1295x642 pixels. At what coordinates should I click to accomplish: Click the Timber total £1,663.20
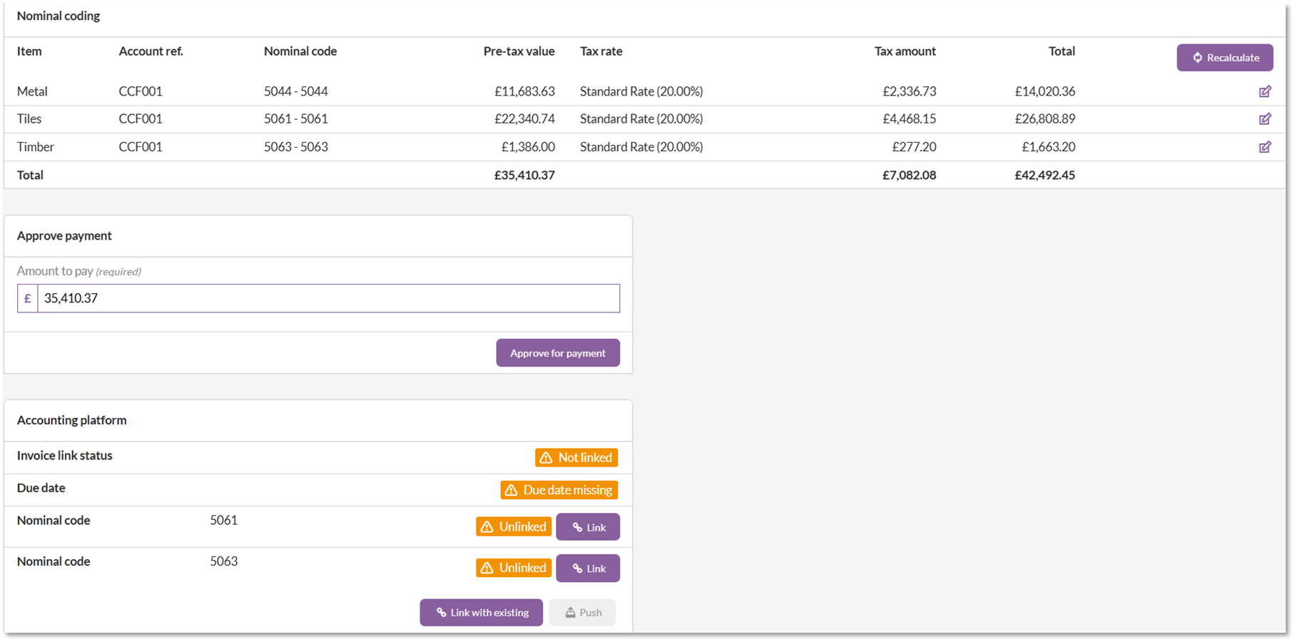pos(1049,147)
